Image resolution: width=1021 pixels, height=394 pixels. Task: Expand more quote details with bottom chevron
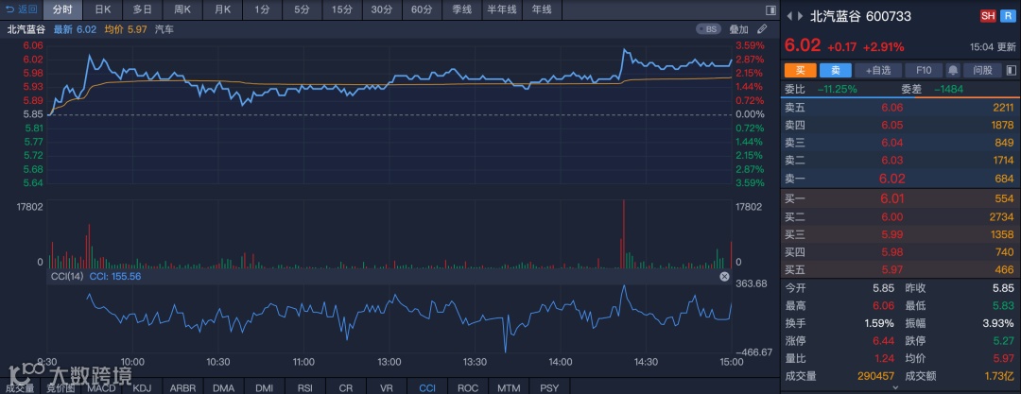pos(894,386)
